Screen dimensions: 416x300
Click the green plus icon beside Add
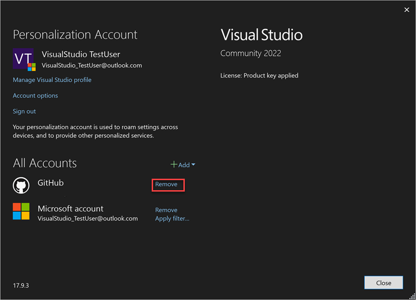coord(174,164)
